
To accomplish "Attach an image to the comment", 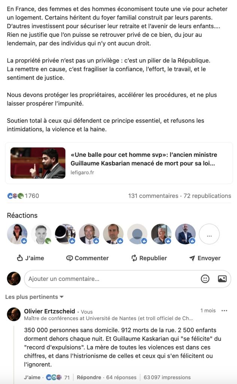I will coord(222,279).
